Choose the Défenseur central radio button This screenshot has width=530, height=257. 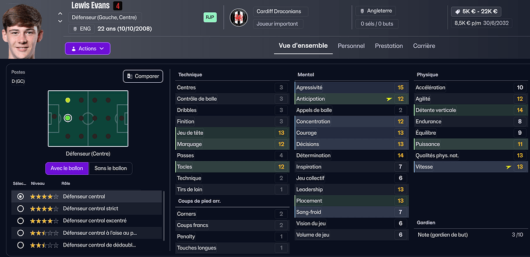click(21, 196)
